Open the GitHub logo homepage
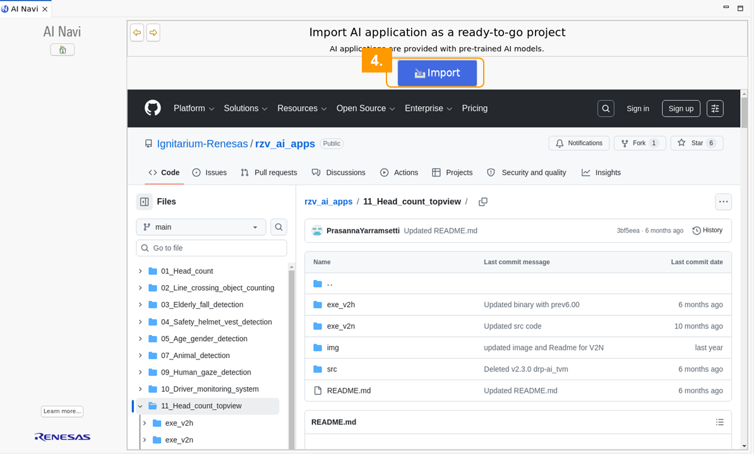 [153, 108]
